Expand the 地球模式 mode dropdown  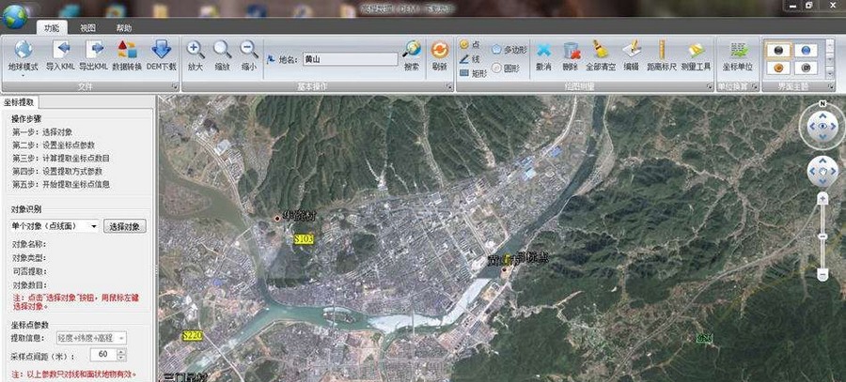23,76
